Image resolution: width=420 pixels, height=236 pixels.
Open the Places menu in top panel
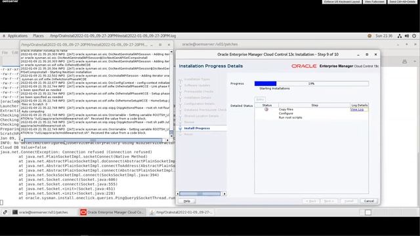tap(38, 36)
